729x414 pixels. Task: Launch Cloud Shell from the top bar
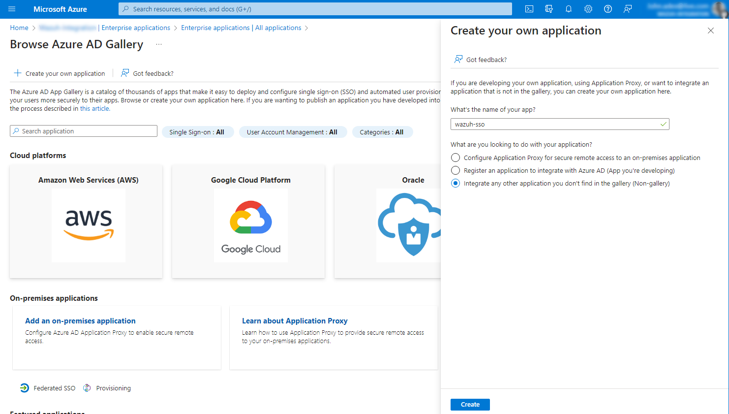[x=529, y=9]
